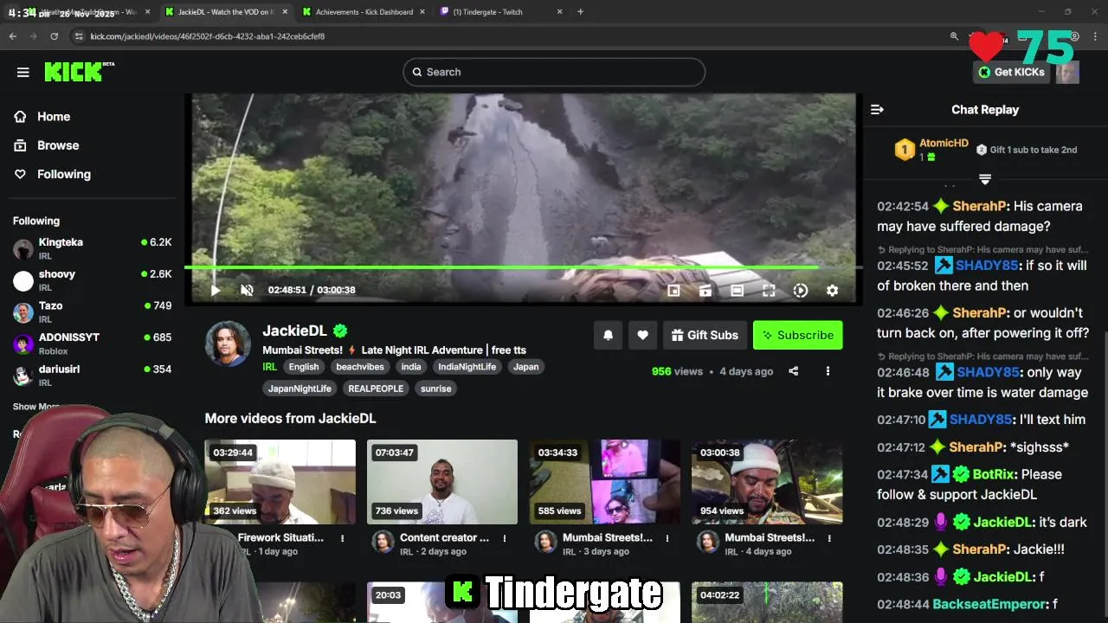Viewport: 1108px width, 623px height.
Task: Switch to JackieDL VOD browser tab
Action: click(x=225, y=12)
